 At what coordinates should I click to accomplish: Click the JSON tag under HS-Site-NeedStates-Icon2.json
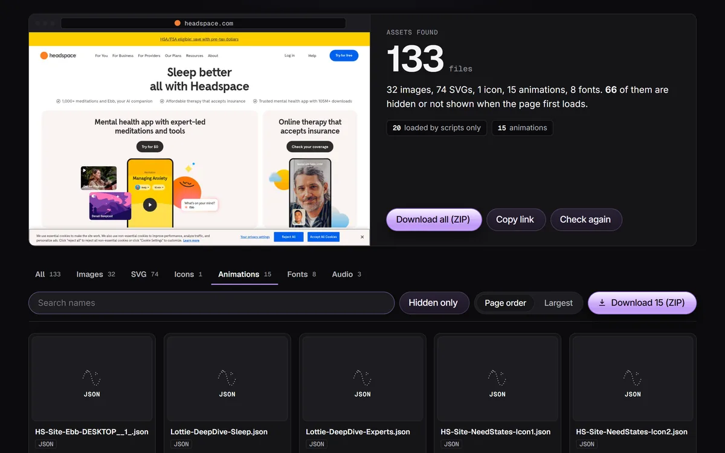click(587, 445)
